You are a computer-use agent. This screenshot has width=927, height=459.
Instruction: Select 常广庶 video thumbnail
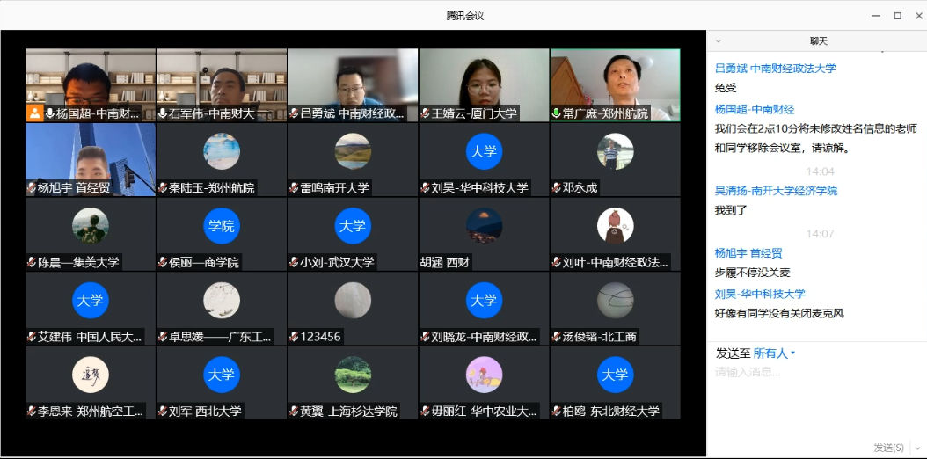click(x=616, y=85)
